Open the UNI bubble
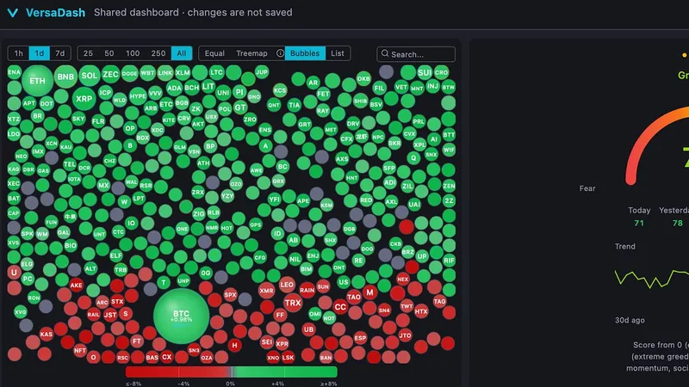The width and height of the screenshot is (689, 387). [x=223, y=93]
